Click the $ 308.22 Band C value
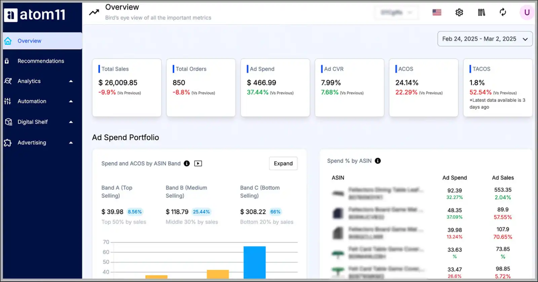The image size is (538, 282). pos(253,212)
